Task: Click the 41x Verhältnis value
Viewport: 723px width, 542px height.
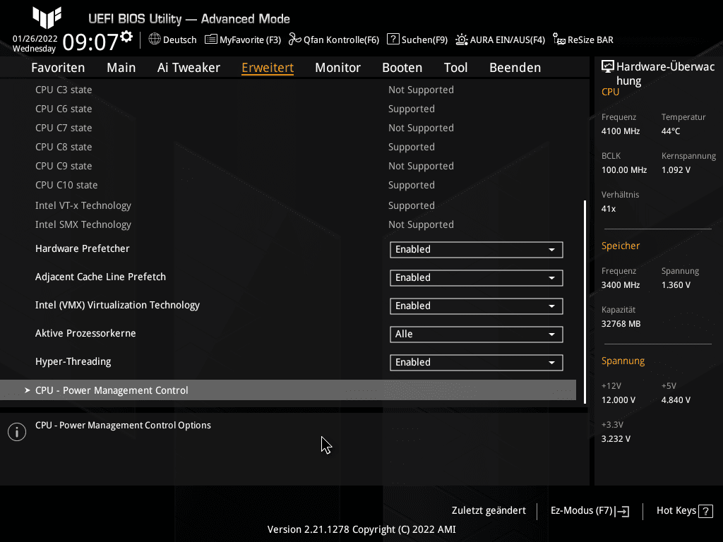Action: coord(609,209)
